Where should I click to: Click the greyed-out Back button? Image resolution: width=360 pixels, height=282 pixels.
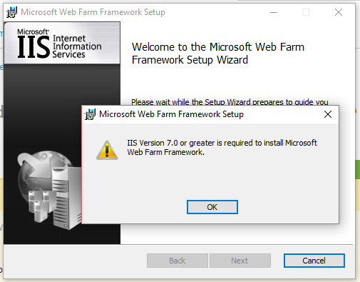click(178, 261)
